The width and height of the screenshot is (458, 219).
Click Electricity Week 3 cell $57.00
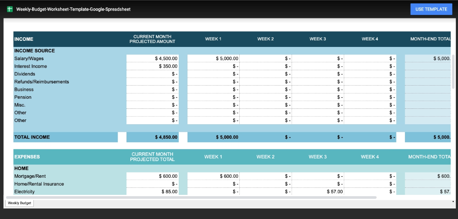coord(317,192)
